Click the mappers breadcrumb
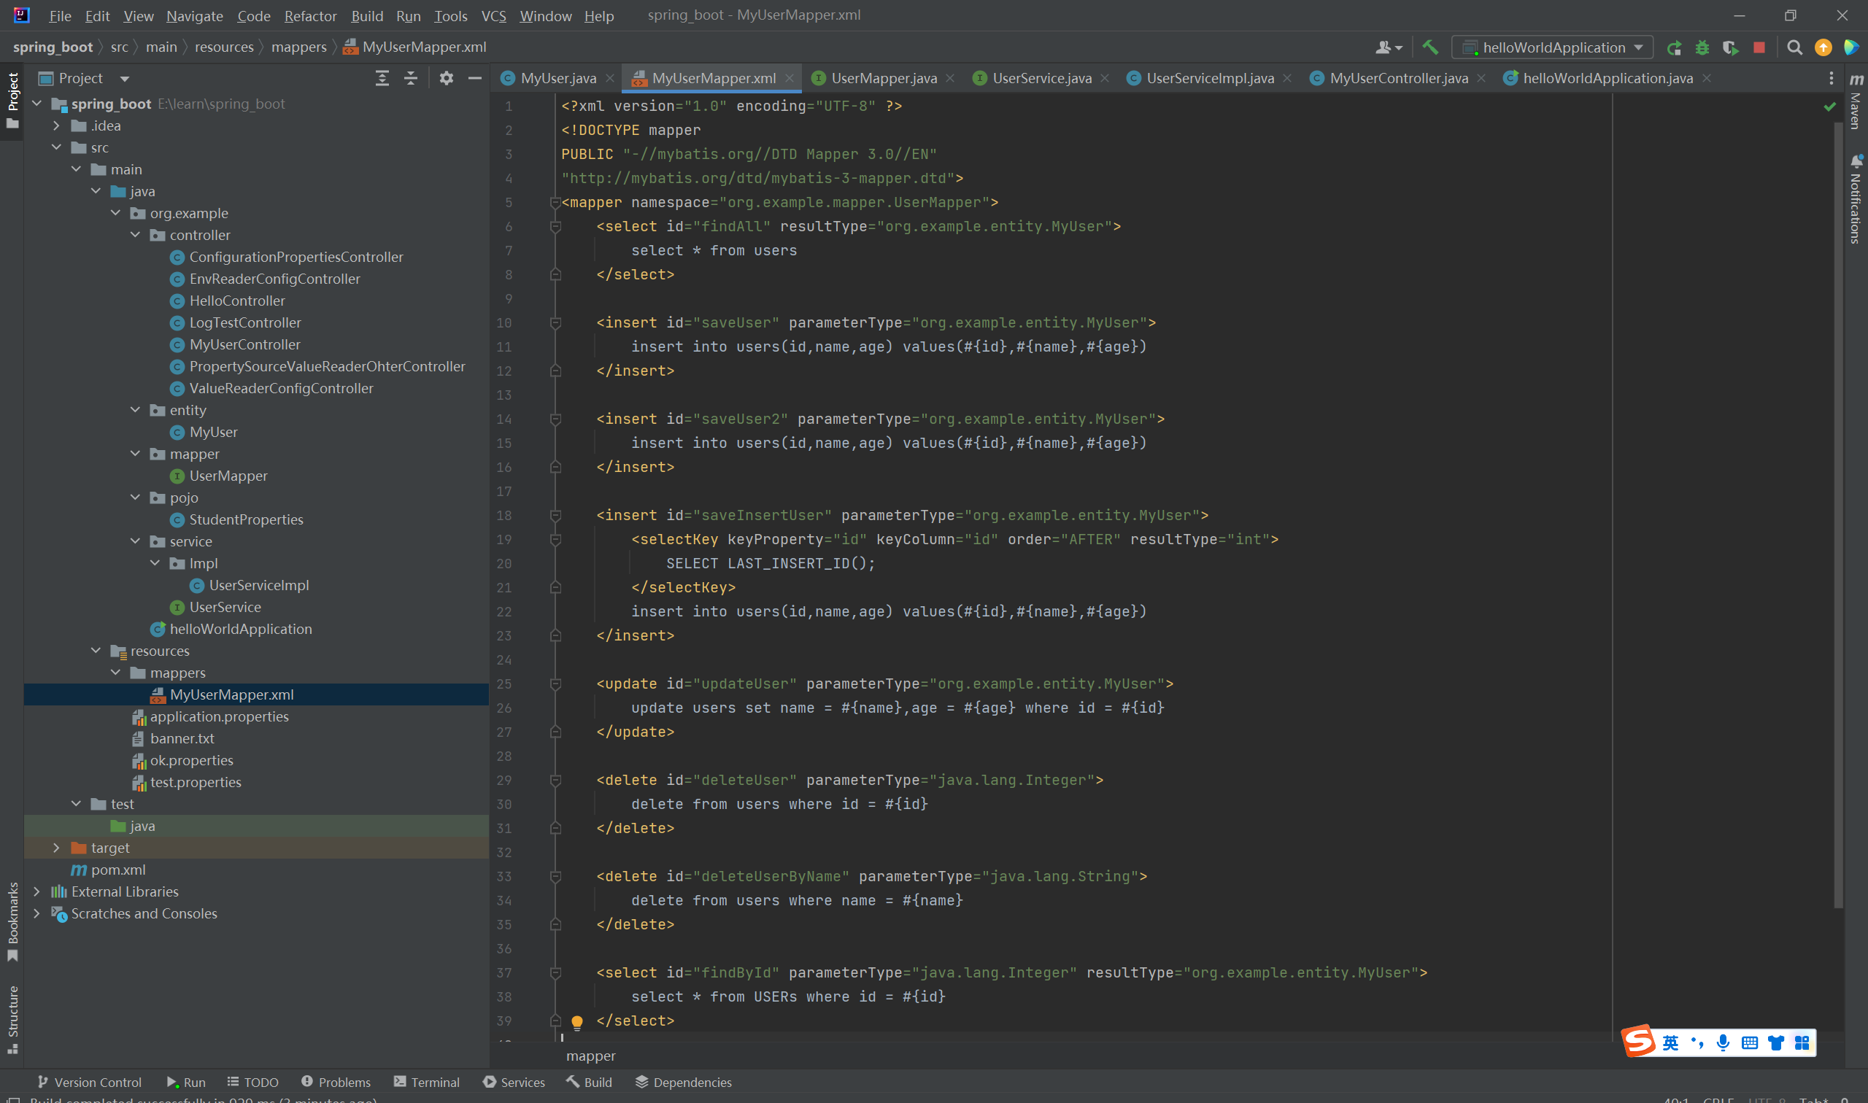The height and width of the screenshot is (1103, 1868). 299,47
